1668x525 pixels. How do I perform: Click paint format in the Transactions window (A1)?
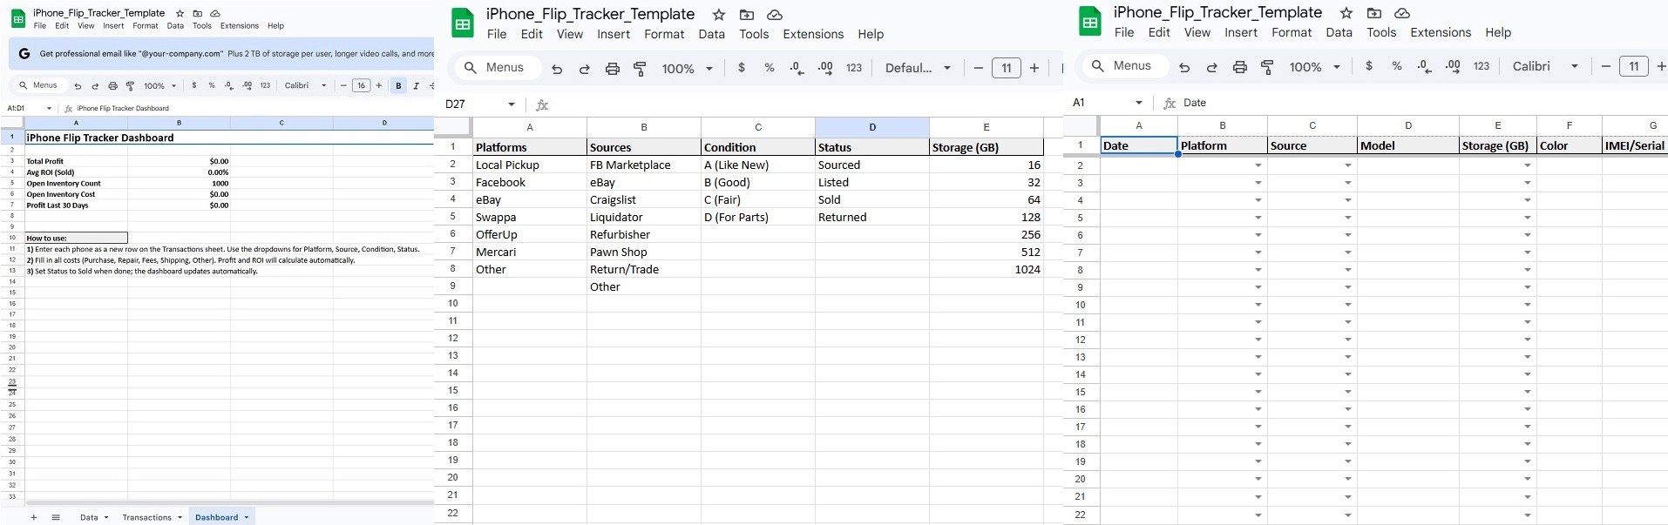(1267, 67)
